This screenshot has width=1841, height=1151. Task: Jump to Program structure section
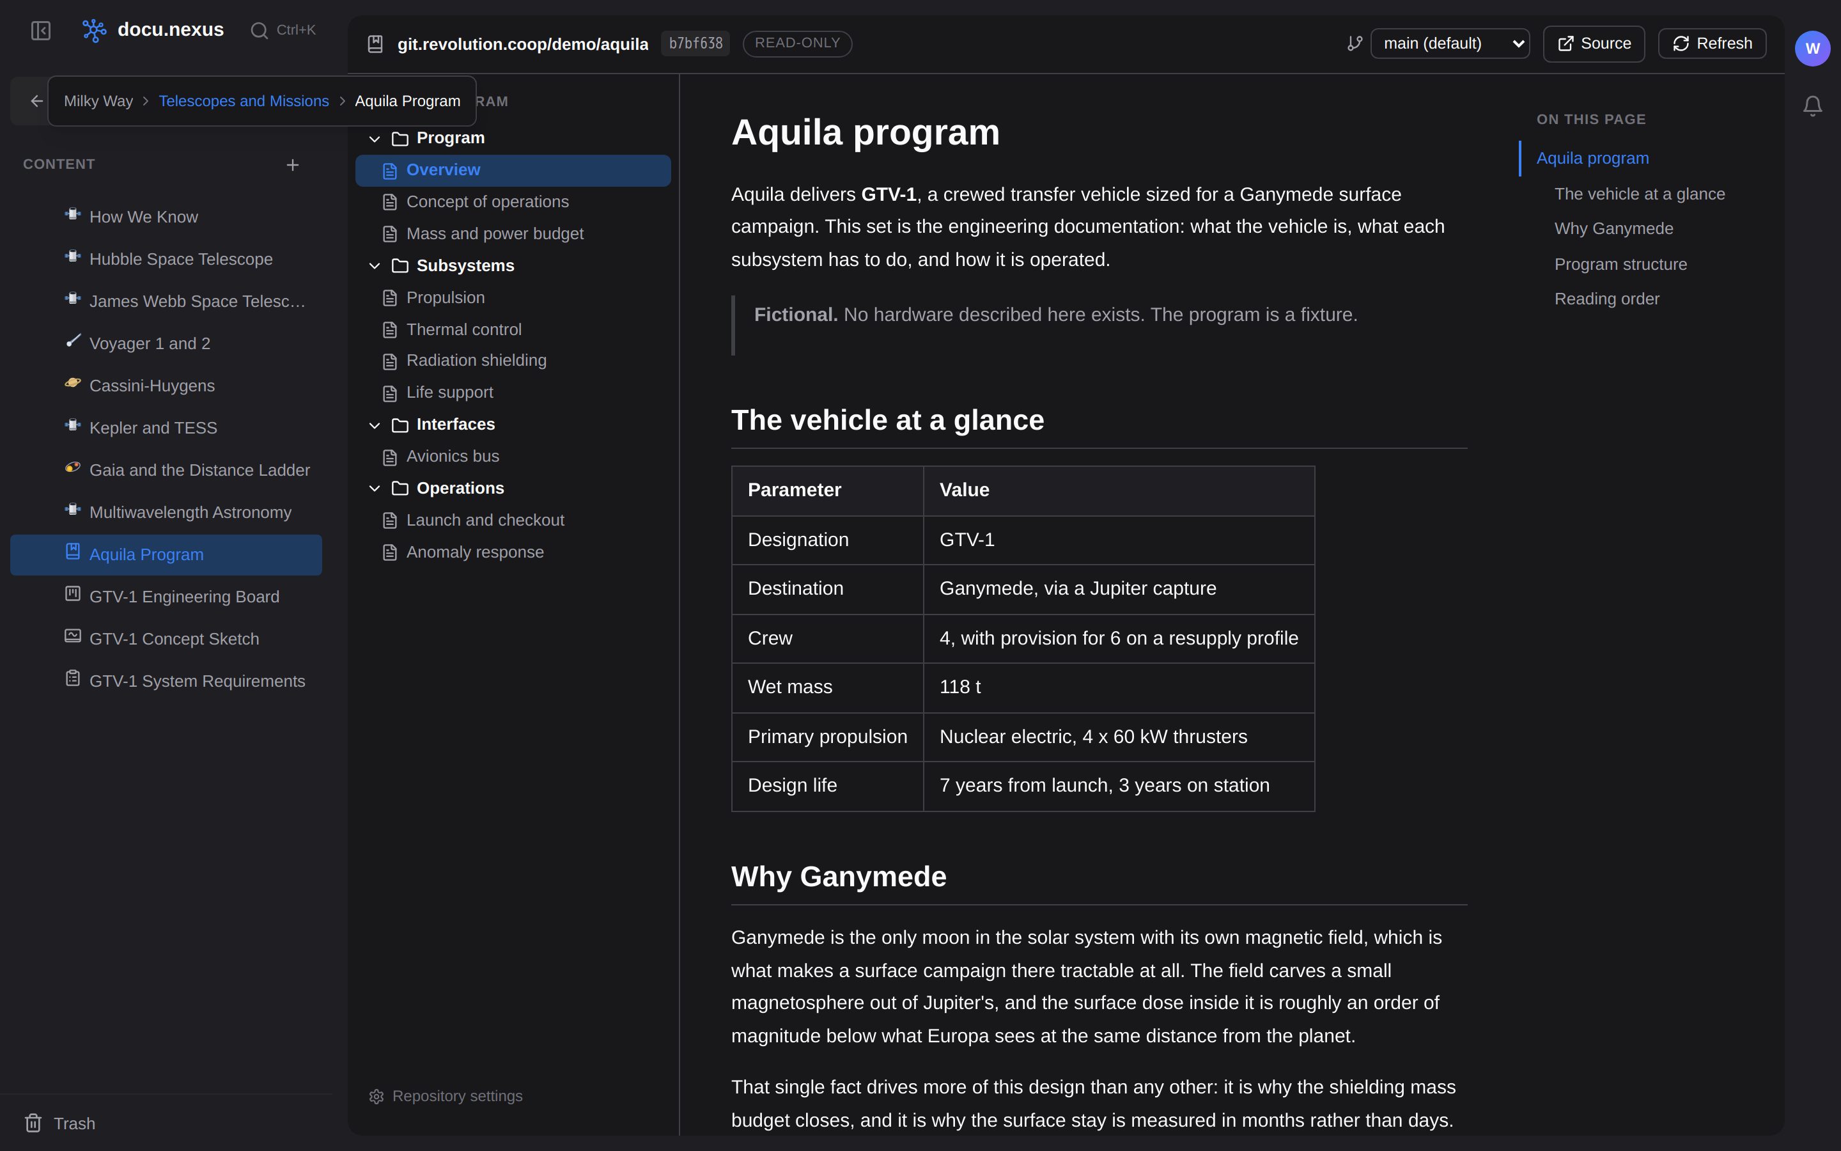click(1620, 264)
